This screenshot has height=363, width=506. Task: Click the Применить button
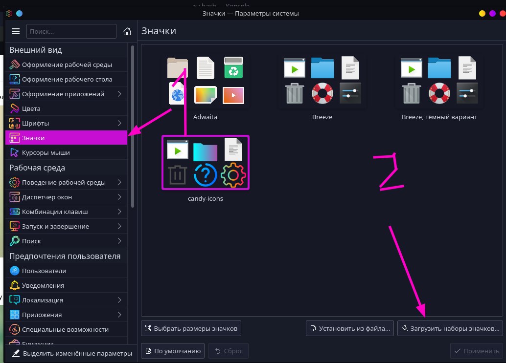click(477, 351)
